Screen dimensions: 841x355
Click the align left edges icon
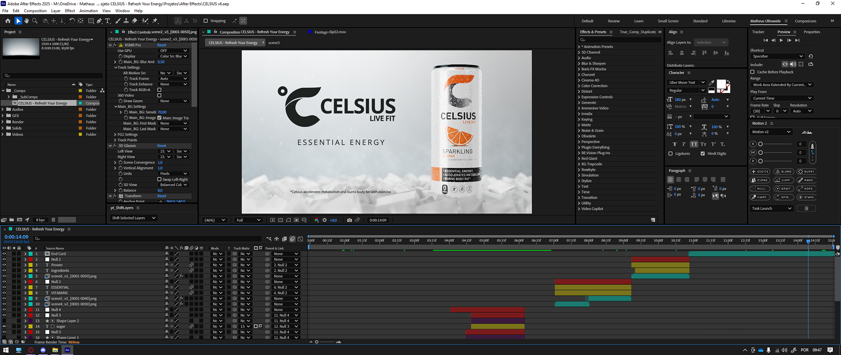pos(671,53)
